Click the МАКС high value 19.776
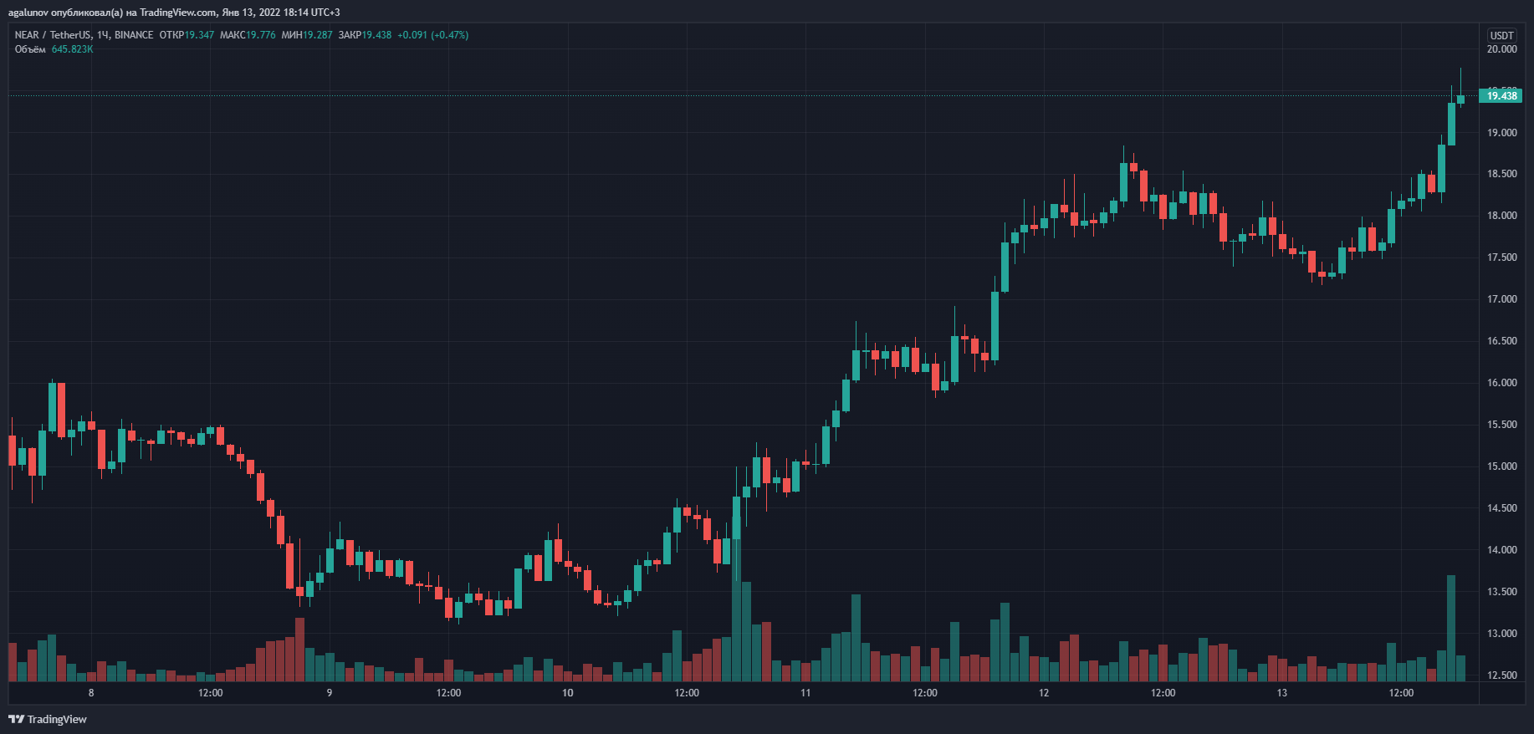The height and width of the screenshot is (734, 1534). pyautogui.click(x=260, y=35)
